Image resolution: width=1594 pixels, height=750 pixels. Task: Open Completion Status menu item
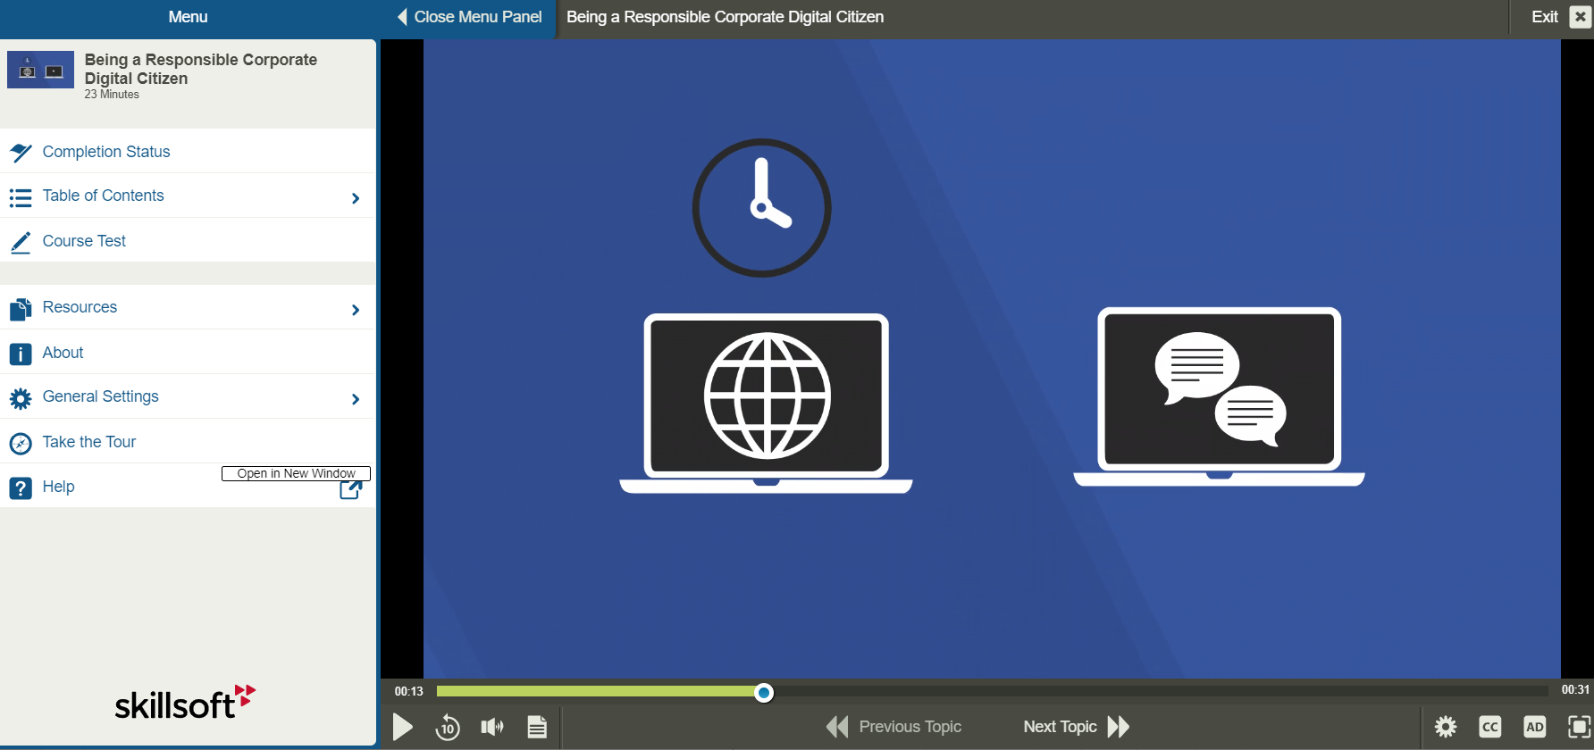click(x=105, y=152)
